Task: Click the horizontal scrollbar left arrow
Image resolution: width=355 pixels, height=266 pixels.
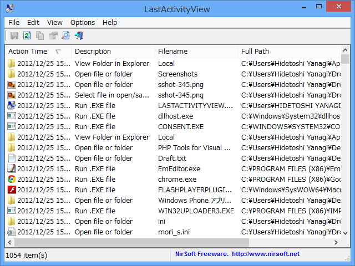Action: [x=9, y=243]
